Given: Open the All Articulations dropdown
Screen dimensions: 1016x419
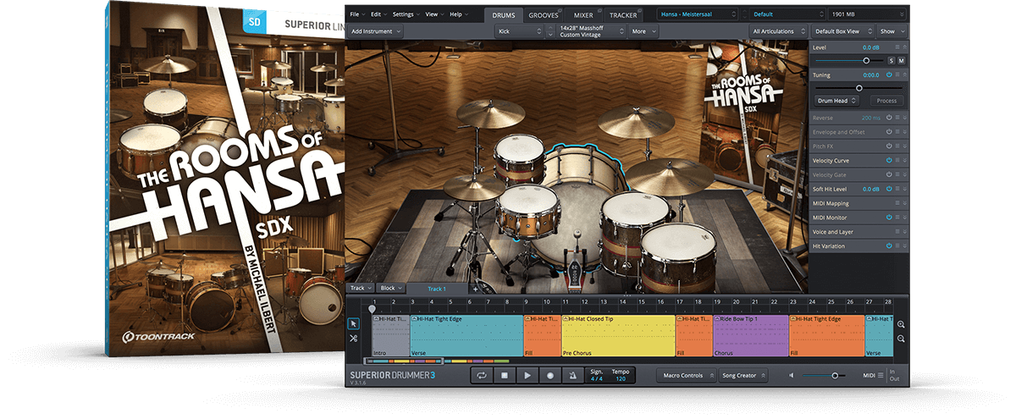Looking at the screenshot, I should tap(776, 31).
